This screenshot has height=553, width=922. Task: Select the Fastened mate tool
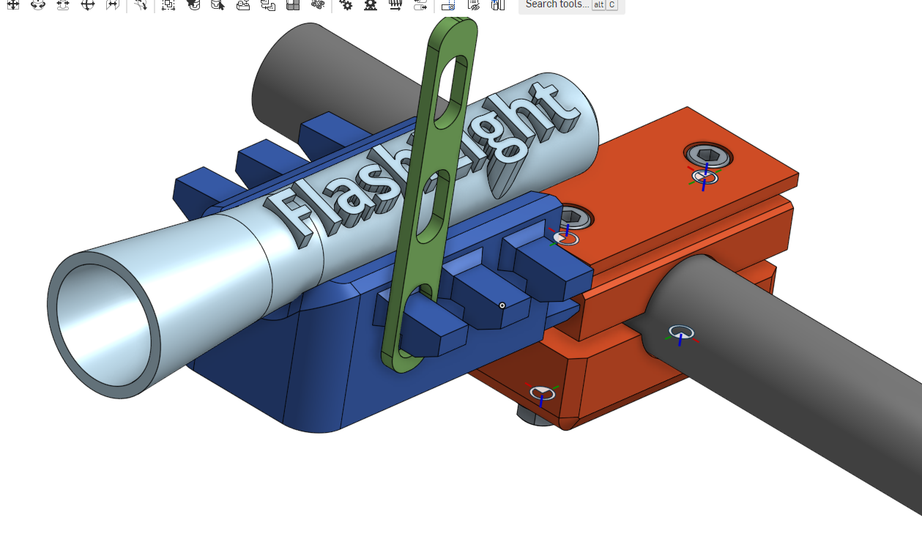12,4
